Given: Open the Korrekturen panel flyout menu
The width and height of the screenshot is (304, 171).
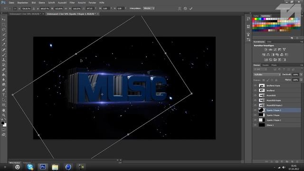Looking at the screenshot, I should pyautogui.click(x=302, y=42).
